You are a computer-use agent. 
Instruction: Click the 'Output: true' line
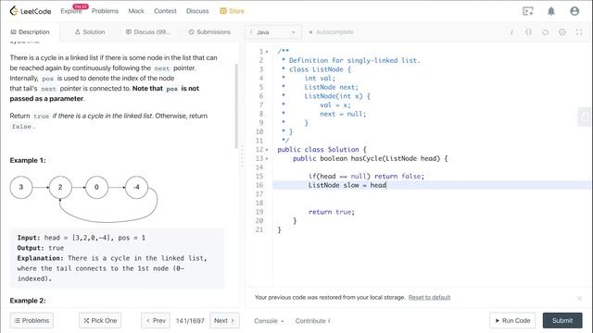click(x=41, y=248)
